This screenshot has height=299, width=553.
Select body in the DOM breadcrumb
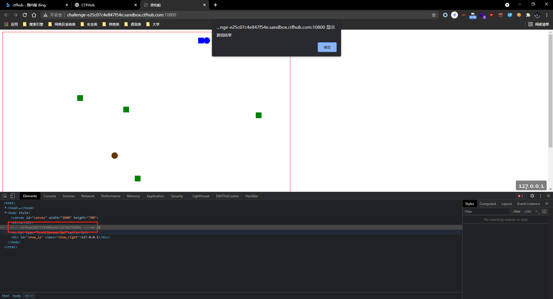click(17, 296)
